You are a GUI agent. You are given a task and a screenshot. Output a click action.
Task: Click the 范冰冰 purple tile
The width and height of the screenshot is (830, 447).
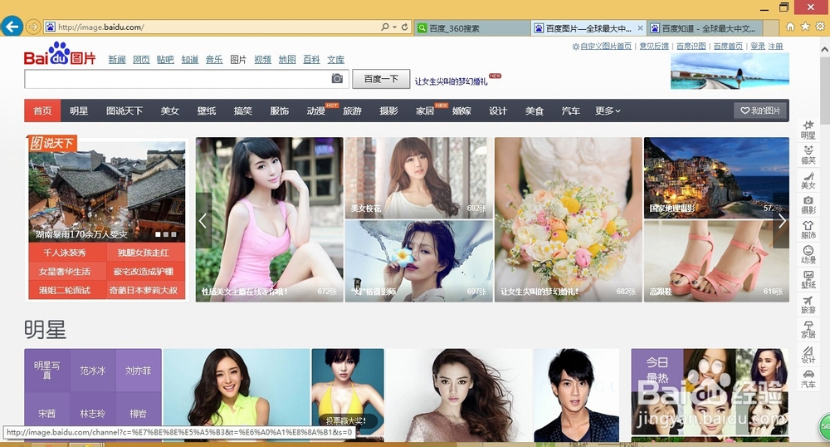[x=93, y=371]
